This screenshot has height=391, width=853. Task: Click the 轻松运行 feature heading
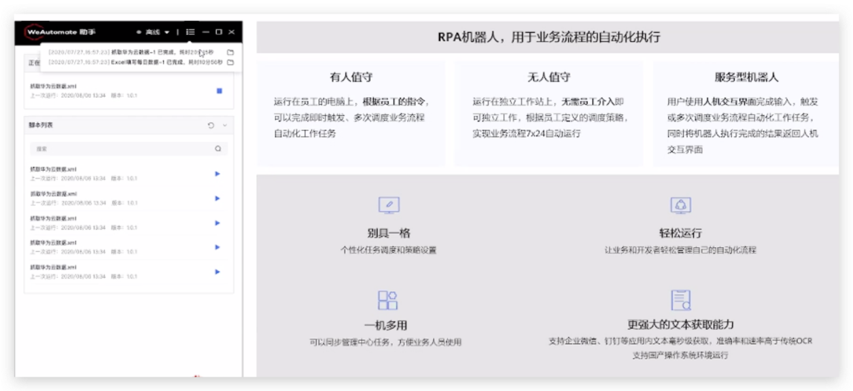680,233
